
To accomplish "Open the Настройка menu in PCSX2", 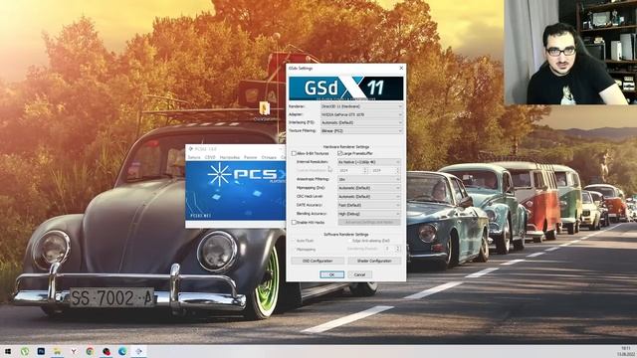I will pyautogui.click(x=230, y=157).
